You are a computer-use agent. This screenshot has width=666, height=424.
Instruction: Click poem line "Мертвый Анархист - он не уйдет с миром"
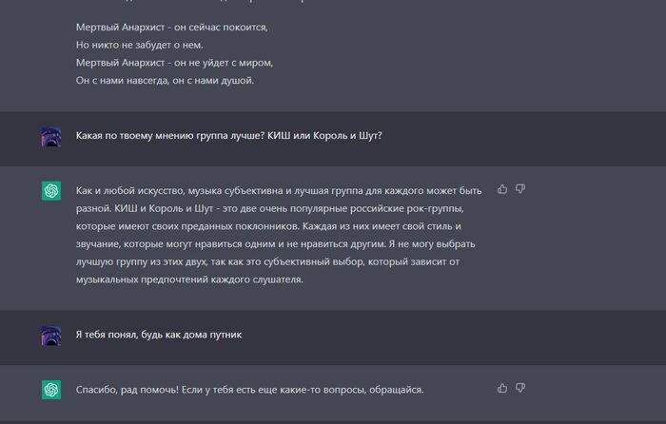point(174,63)
